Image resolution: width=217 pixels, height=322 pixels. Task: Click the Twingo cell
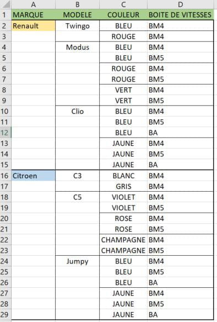coord(78,25)
